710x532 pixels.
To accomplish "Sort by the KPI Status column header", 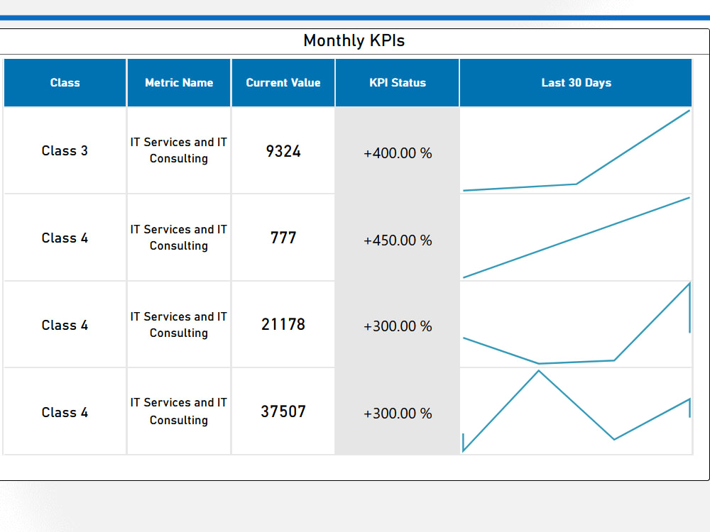I will [397, 82].
